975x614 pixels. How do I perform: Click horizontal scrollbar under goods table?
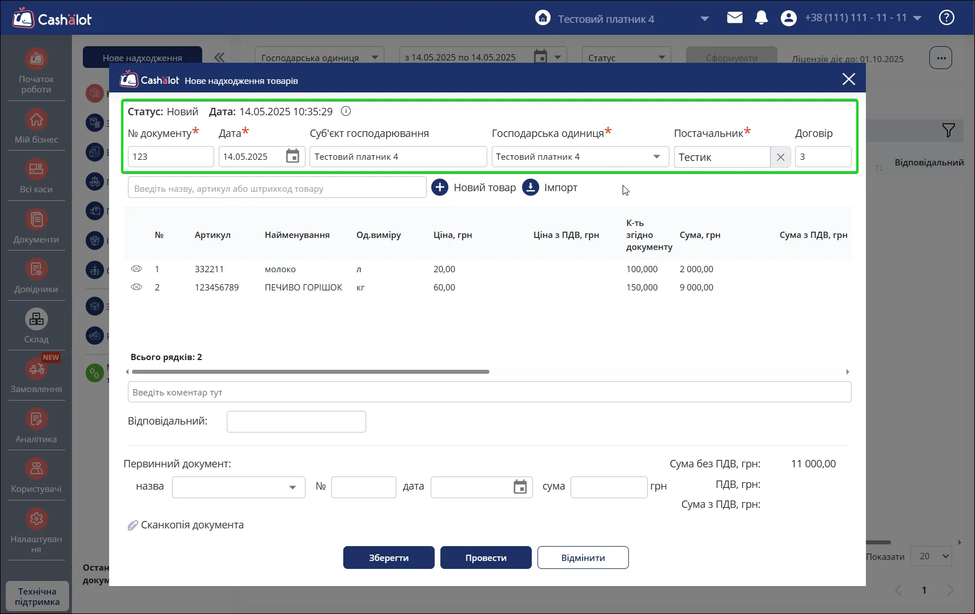coord(310,371)
